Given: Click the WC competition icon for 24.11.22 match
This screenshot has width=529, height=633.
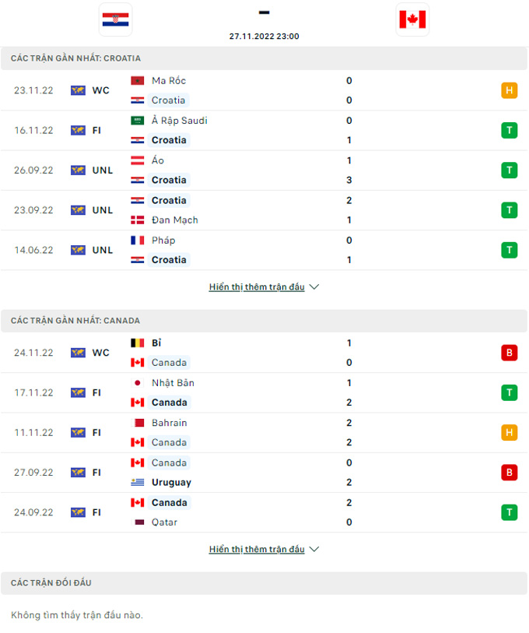Looking at the screenshot, I should tap(78, 353).
